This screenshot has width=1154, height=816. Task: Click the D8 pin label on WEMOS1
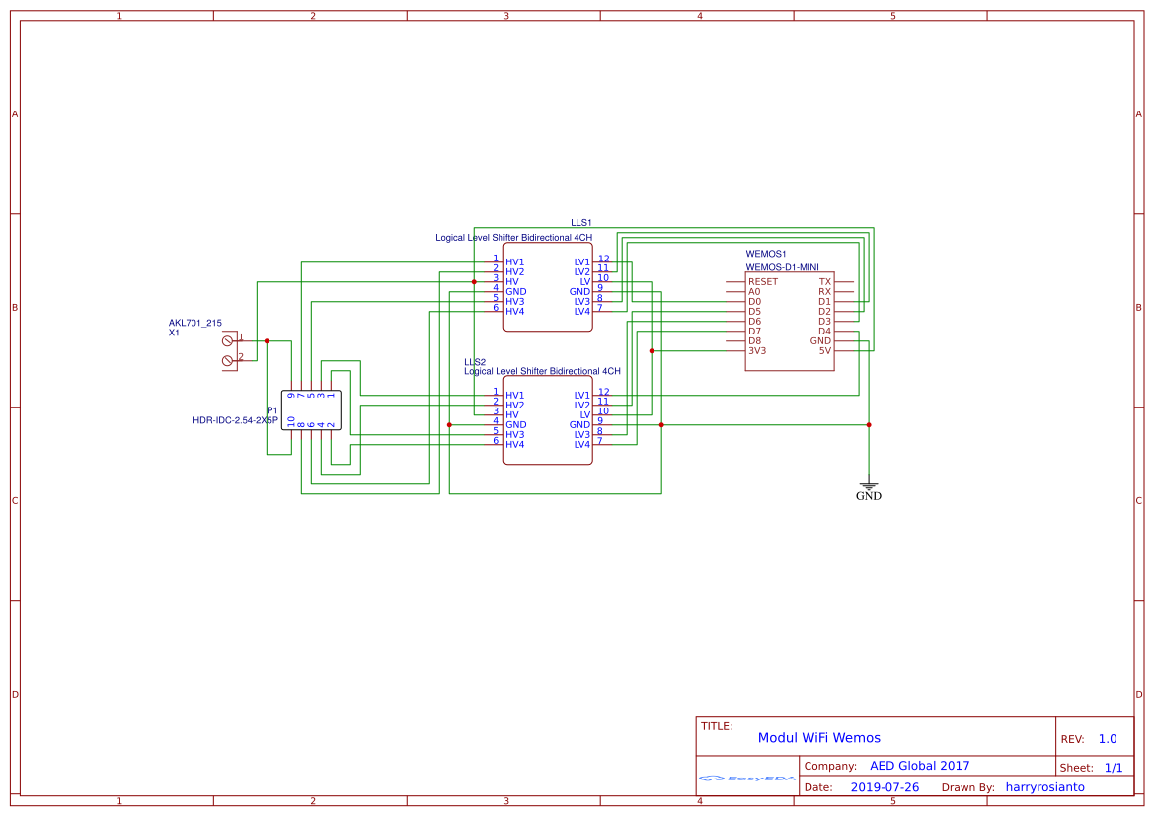pos(755,341)
